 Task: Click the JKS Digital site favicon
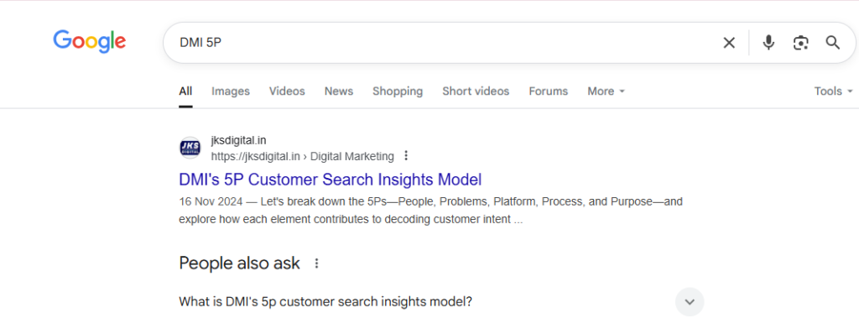190,148
